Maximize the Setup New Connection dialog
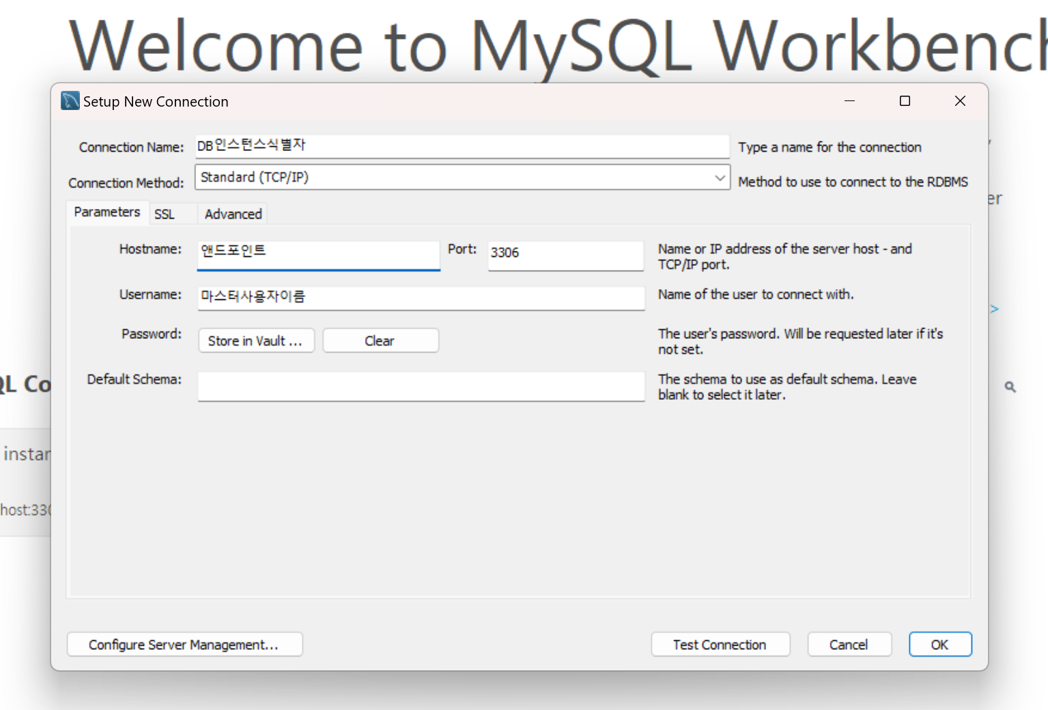This screenshot has width=1048, height=710. 905,101
